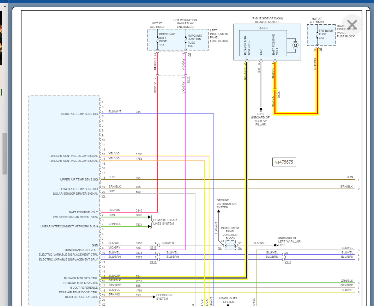The height and width of the screenshot is (306, 374).
Task: Click the Ground Distribution System arrow
Action: tap(218, 211)
